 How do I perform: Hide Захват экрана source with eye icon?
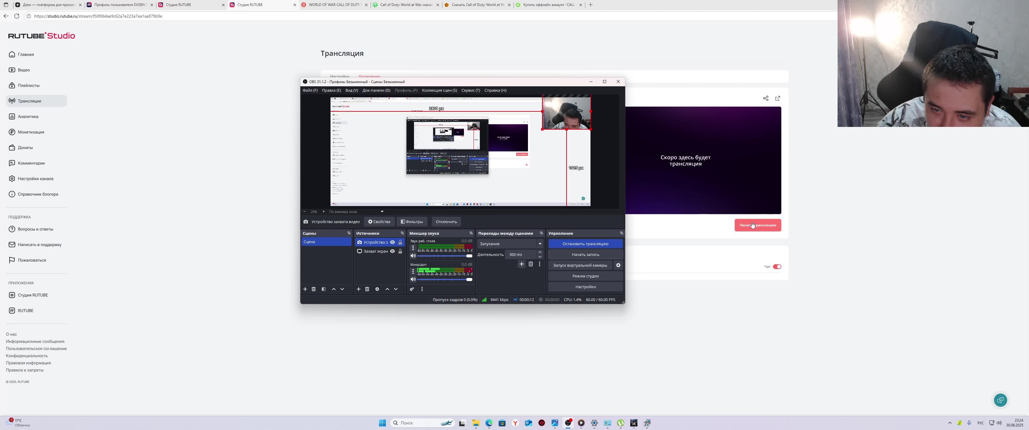(392, 251)
